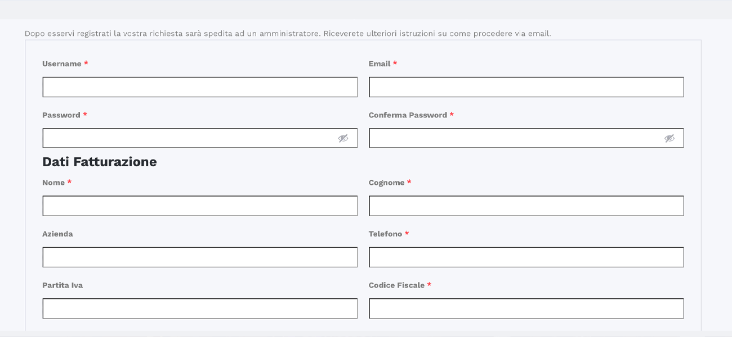The height and width of the screenshot is (337, 732).
Task: Click the 'Telefono' label text
Action: 385,234
